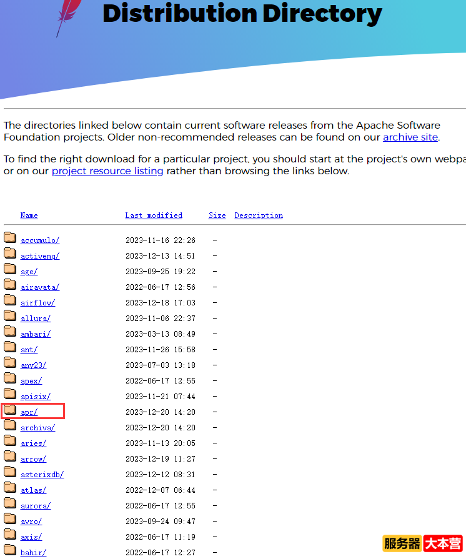Click the folder icon beside age/
Viewport: 466px width, 559px height.
[x=10, y=269]
